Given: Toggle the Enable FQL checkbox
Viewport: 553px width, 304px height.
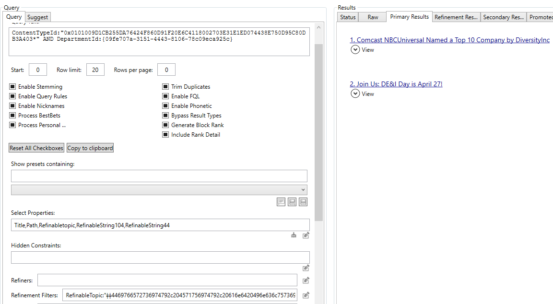Looking at the screenshot, I should 165,96.
